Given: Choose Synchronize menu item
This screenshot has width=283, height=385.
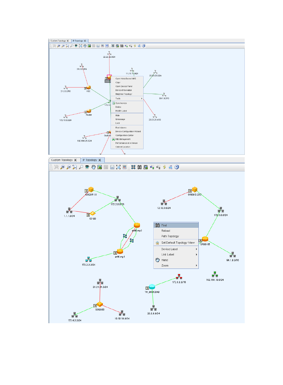Looking at the screenshot, I should point(127,103).
